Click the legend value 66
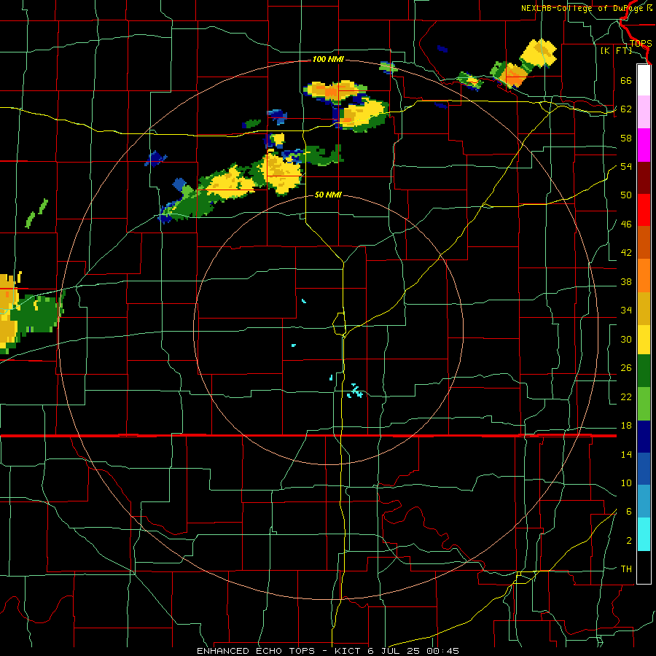The image size is (656, 656). [626, 80]
